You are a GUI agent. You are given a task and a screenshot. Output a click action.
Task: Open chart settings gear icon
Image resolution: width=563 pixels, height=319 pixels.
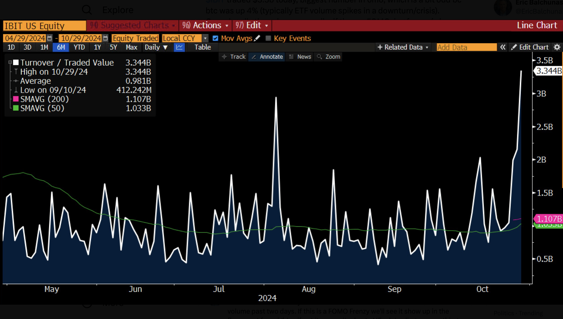[557, 47]
